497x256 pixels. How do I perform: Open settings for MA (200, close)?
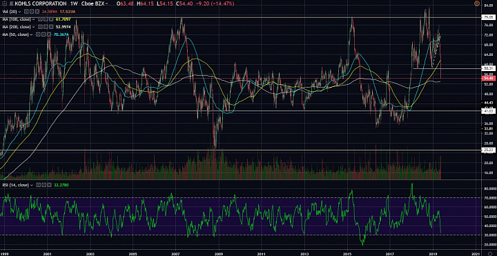pos(46,27)
